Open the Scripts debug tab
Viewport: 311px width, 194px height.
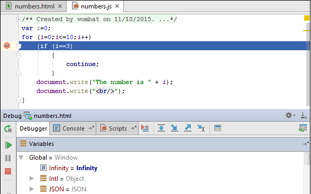tap(117, 128)
